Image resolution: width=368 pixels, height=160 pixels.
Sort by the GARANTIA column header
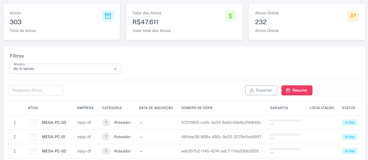pos(279,108)
